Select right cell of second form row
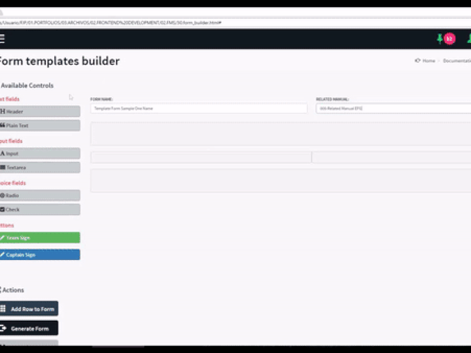This screenshot has height=353, width=471. coord(392,157)
